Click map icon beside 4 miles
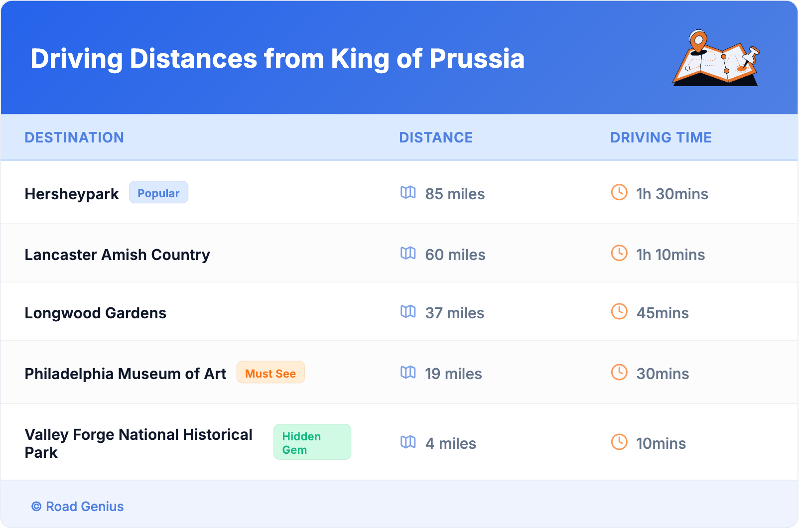Viewport: 799px width, 529px height. click(408, 442)
